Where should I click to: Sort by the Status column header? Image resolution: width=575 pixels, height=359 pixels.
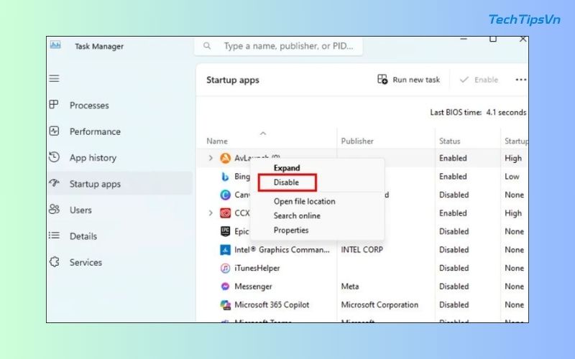click(x=450, y=141)
